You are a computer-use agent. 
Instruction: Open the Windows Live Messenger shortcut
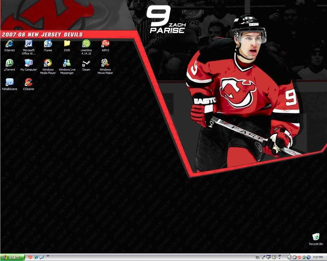67,66
